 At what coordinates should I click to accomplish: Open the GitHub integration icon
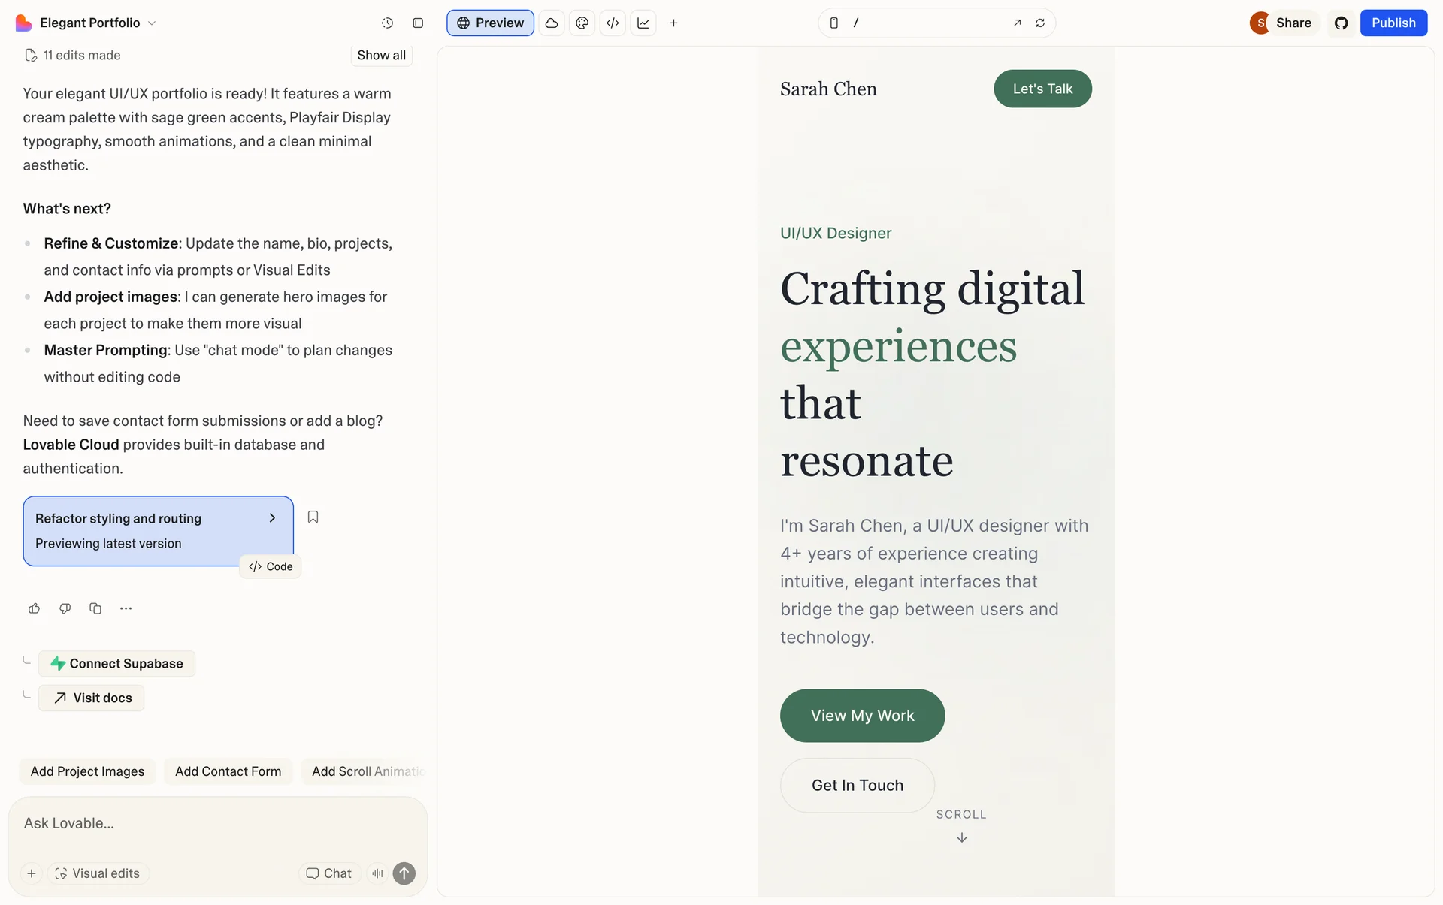click(1341, 23)
